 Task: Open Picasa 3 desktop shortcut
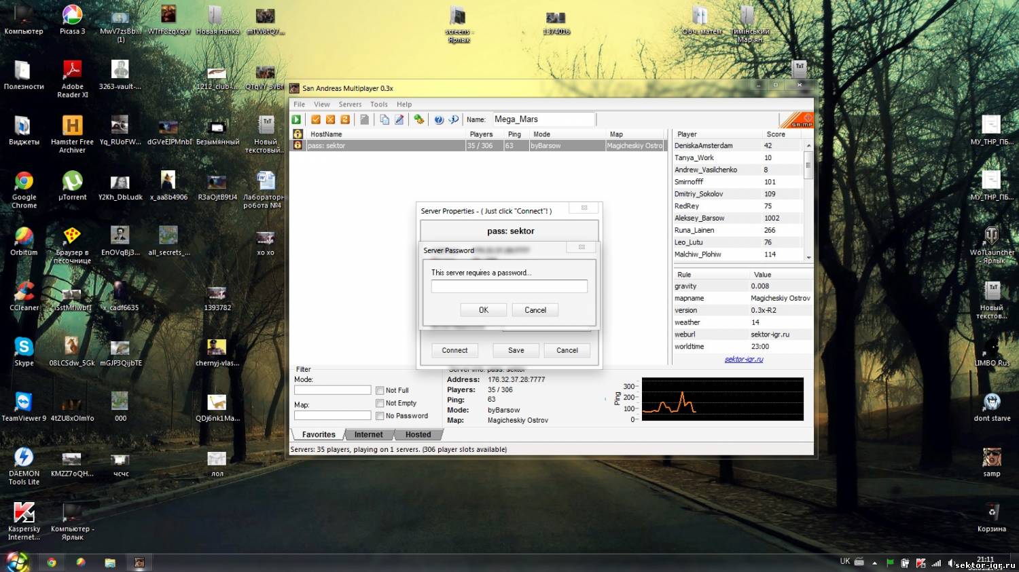[72, 20]
